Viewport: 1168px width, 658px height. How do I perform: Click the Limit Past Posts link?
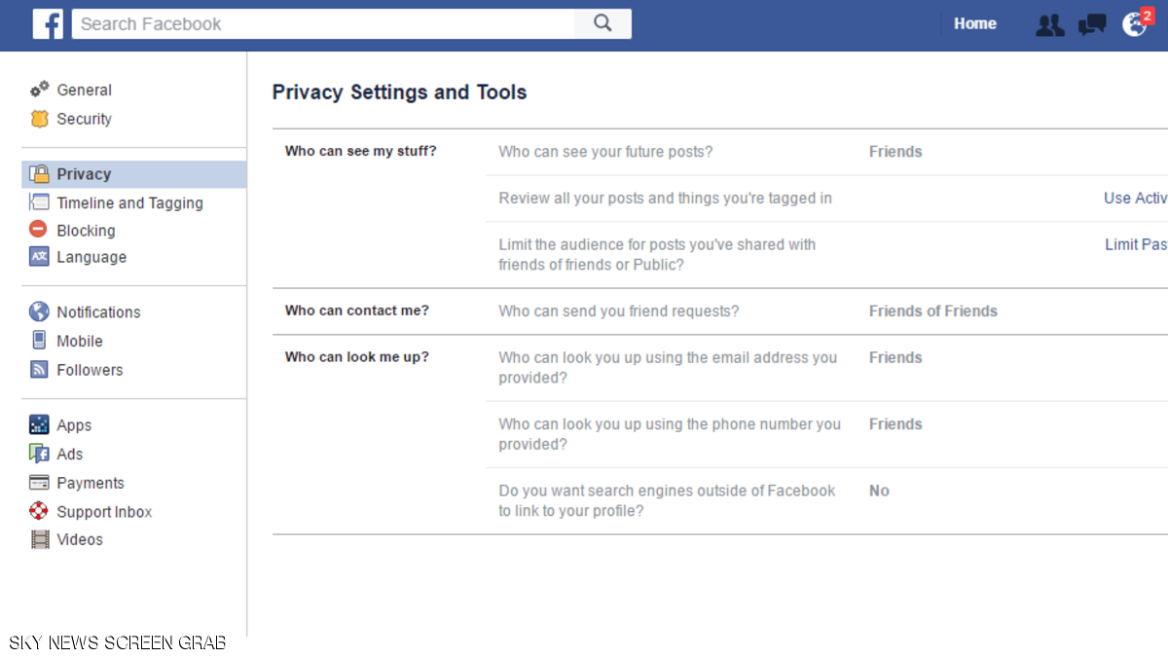(x=1136, y=244)
